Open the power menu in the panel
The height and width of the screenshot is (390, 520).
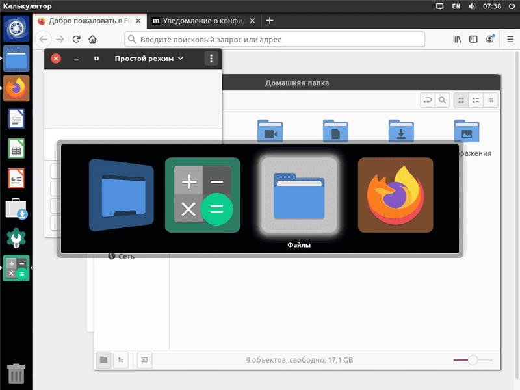pos(512,6)
